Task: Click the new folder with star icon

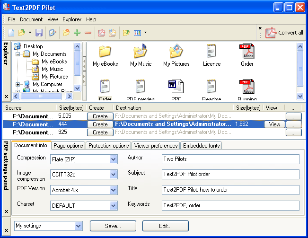Action: pyautogui.click(x=66, y=33)
